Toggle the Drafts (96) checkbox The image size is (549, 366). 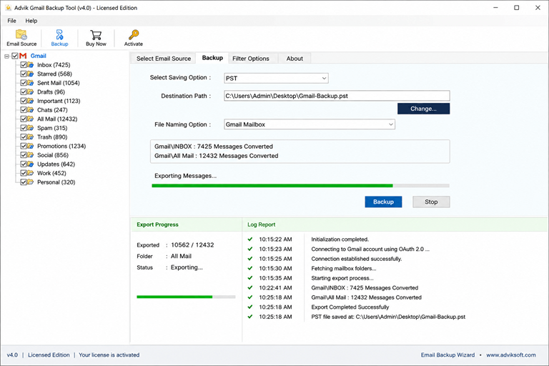(x=24, y=91)
